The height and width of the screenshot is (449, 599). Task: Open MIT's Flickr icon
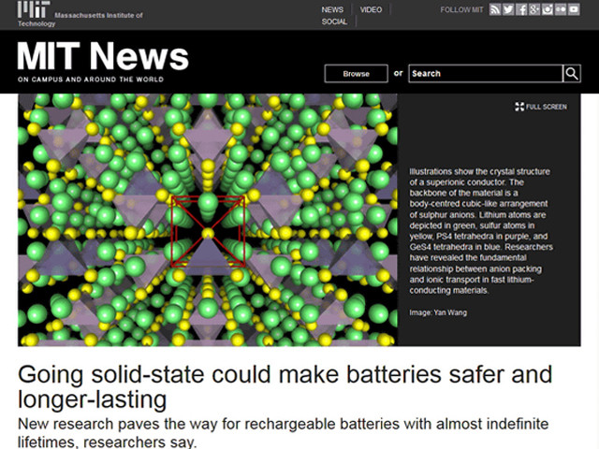point(561,9)
